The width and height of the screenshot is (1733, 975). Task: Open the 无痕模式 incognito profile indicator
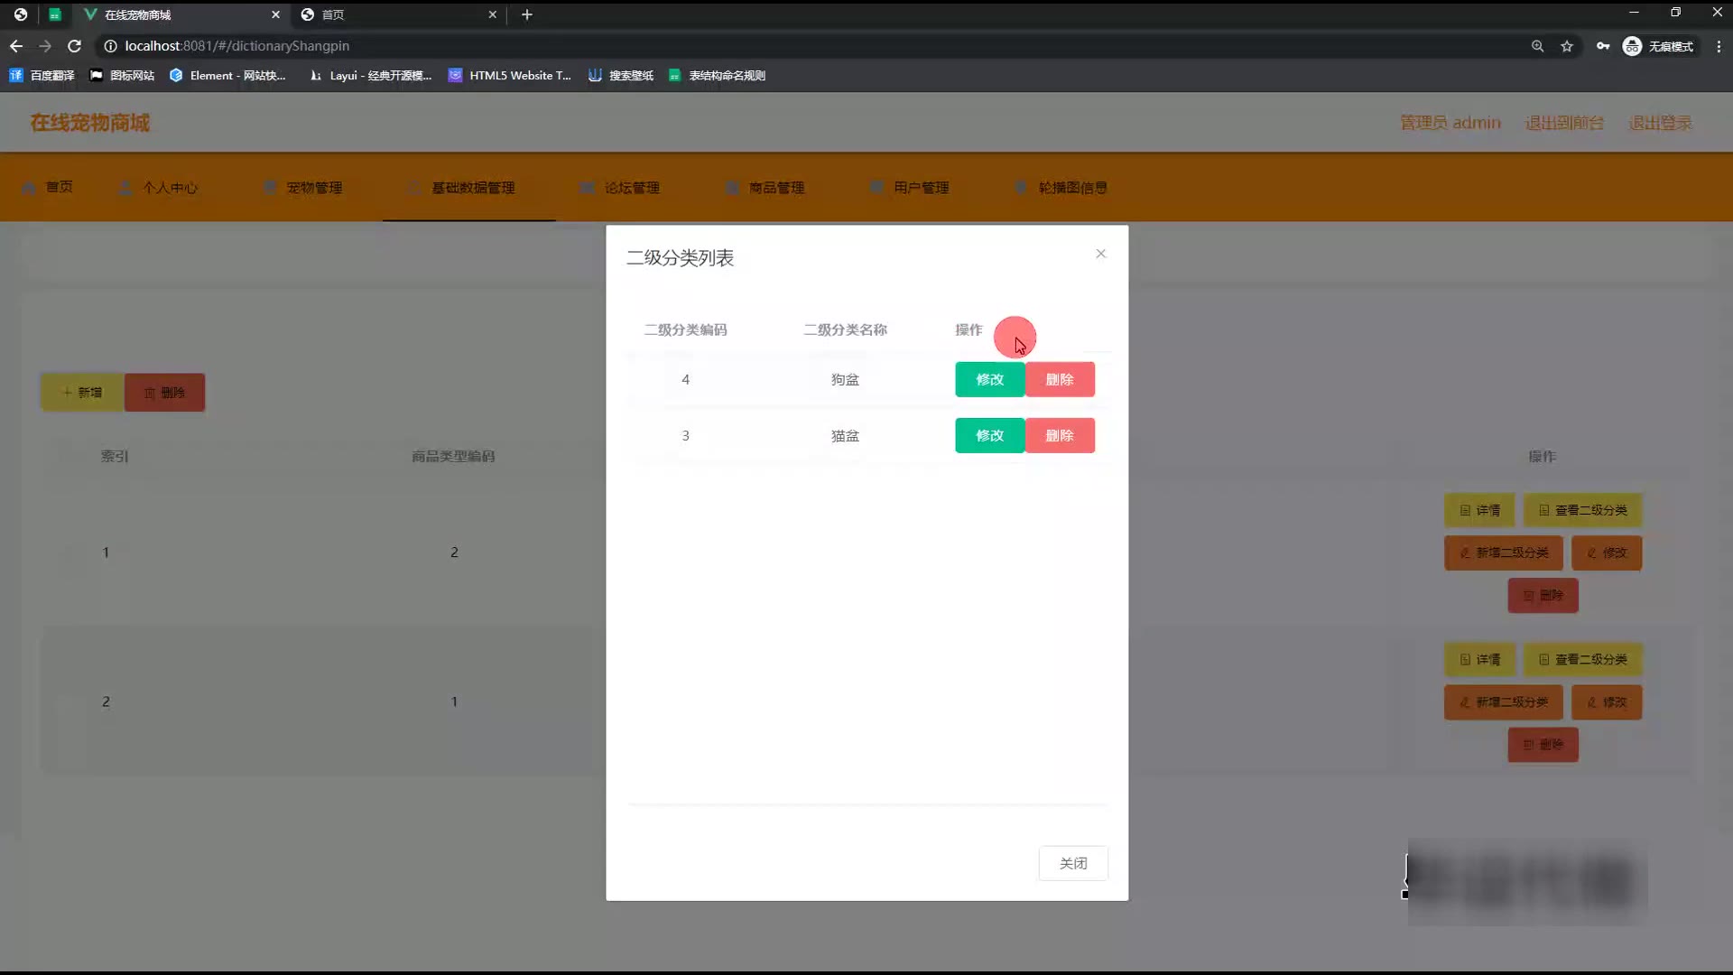point(1657,46)
